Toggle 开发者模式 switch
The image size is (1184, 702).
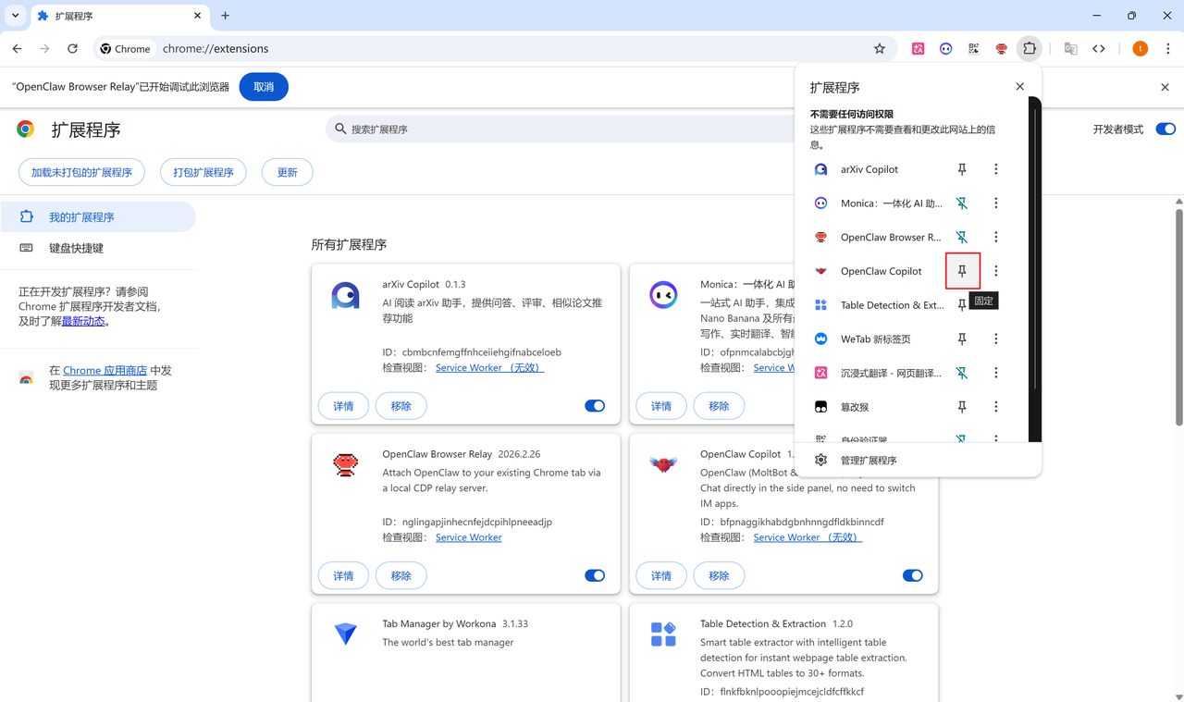point(1165,129)
